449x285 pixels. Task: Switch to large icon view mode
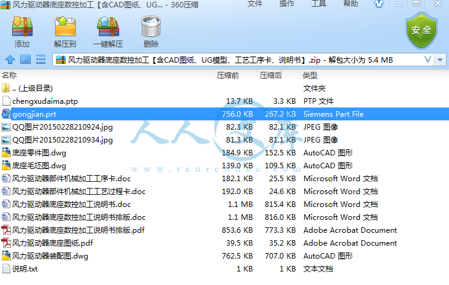(25, 60)
